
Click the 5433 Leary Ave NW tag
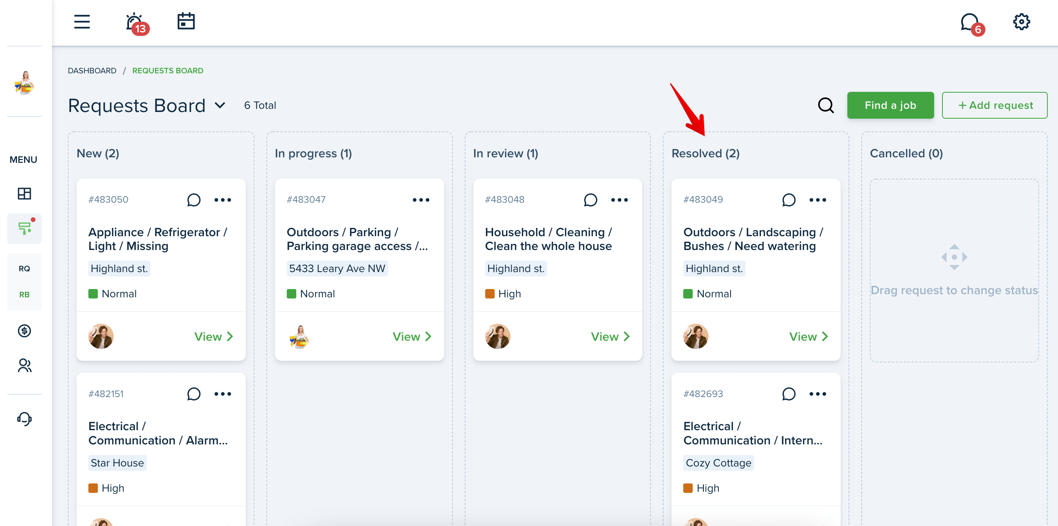337,269
